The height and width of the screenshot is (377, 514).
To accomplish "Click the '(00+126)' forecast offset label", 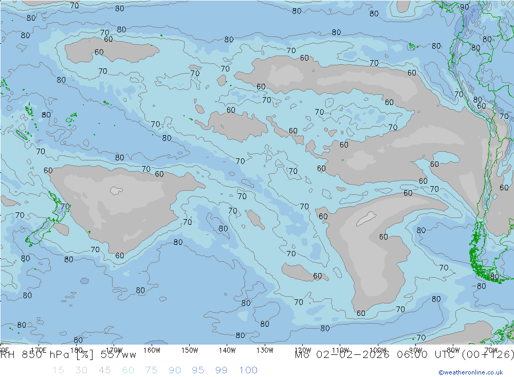I will [487, 355].
